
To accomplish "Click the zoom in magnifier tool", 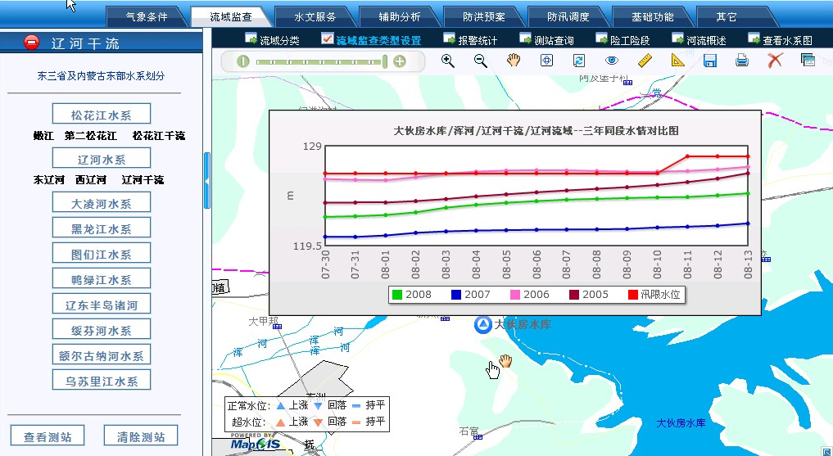I will (448, 61).
